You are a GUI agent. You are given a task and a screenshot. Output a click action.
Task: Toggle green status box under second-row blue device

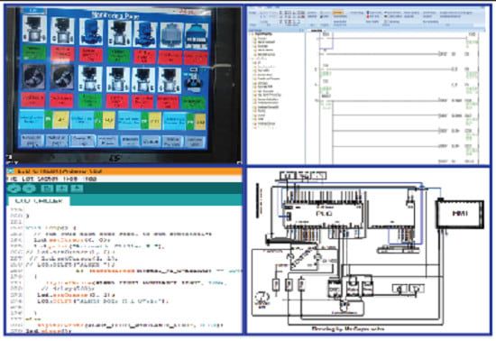coord(193,103)
